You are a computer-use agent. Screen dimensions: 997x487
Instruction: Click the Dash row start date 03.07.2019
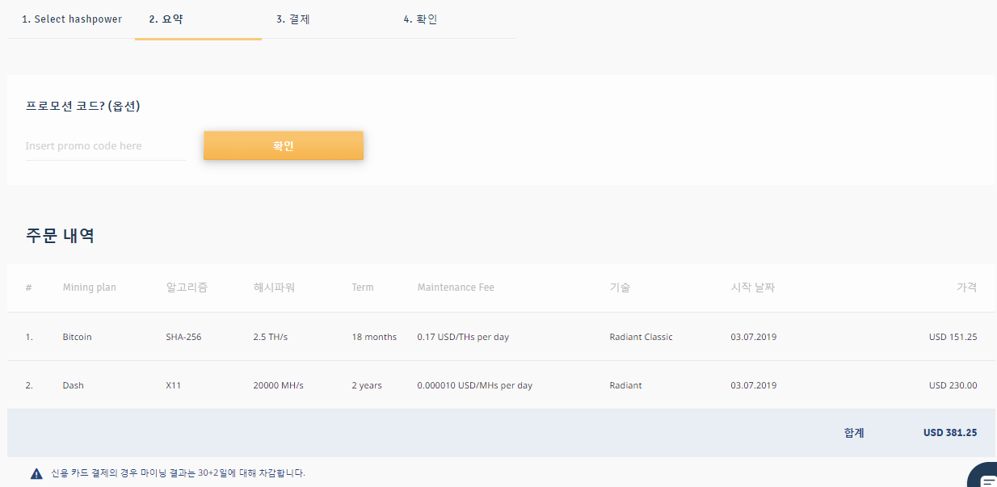[x=754, y=385]
